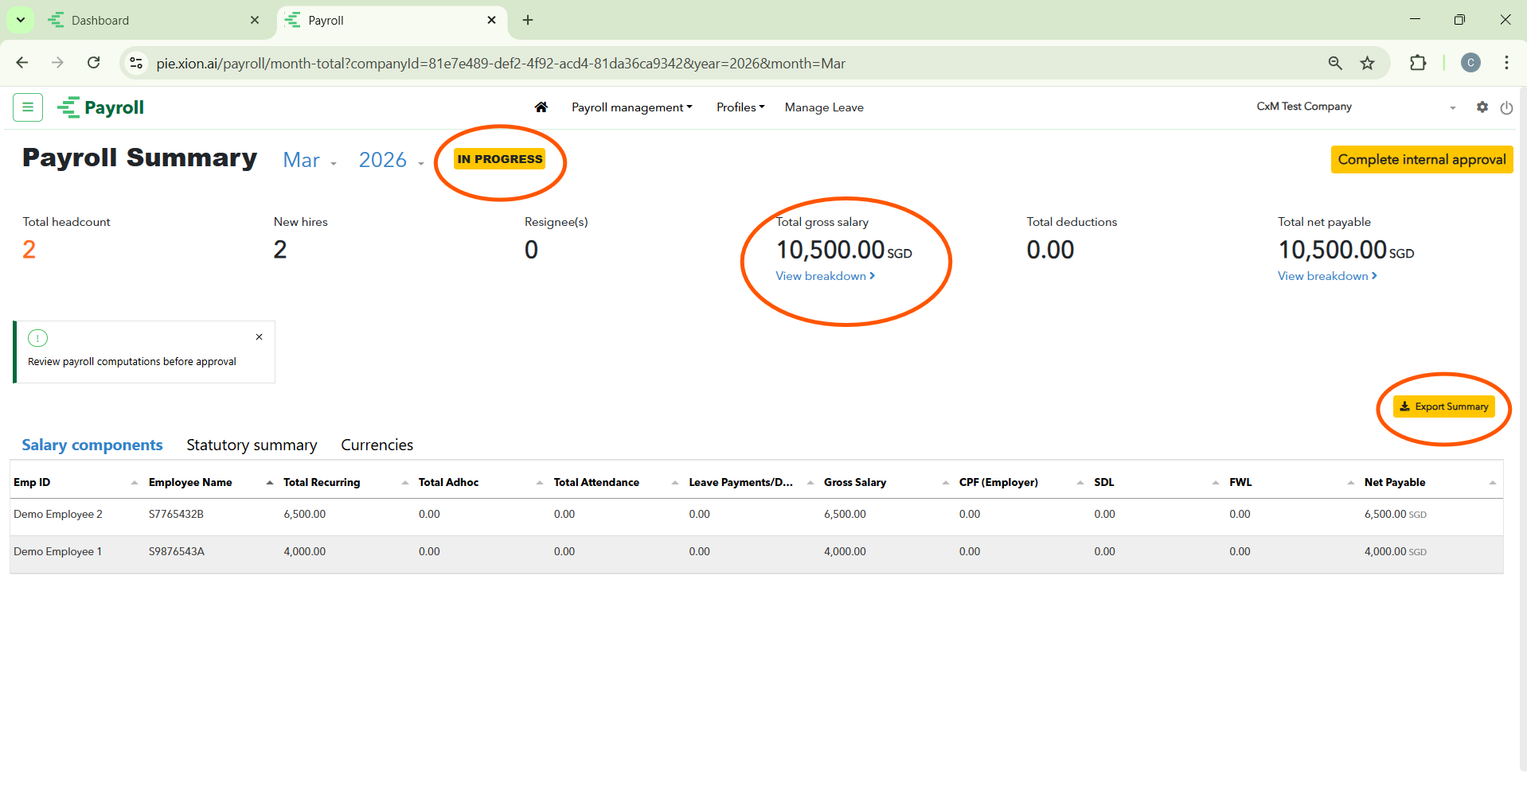Click the browser zoom magnifier icon

tap(1335, 64)
